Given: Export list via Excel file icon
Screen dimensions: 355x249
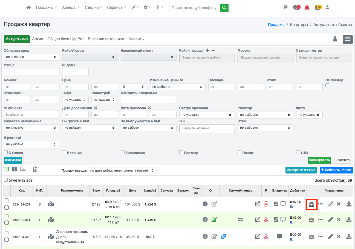Looking at the screenshot, I should 35,169.
